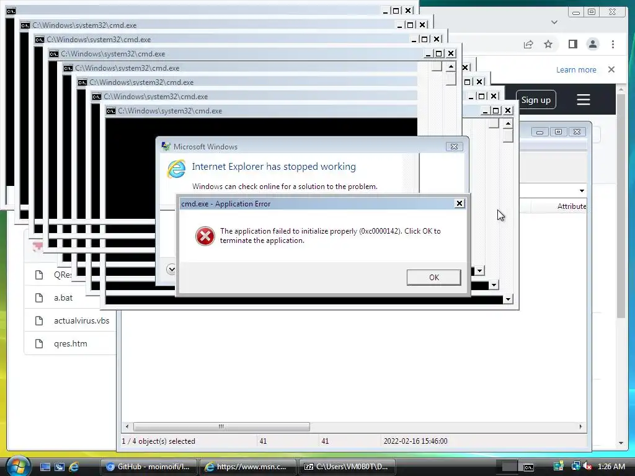Viewport: 635px width, 476px height.
Task: Click the Internet Explorer logo in the crash dialog
Action: pyautogui.click(x=176, y=169)
